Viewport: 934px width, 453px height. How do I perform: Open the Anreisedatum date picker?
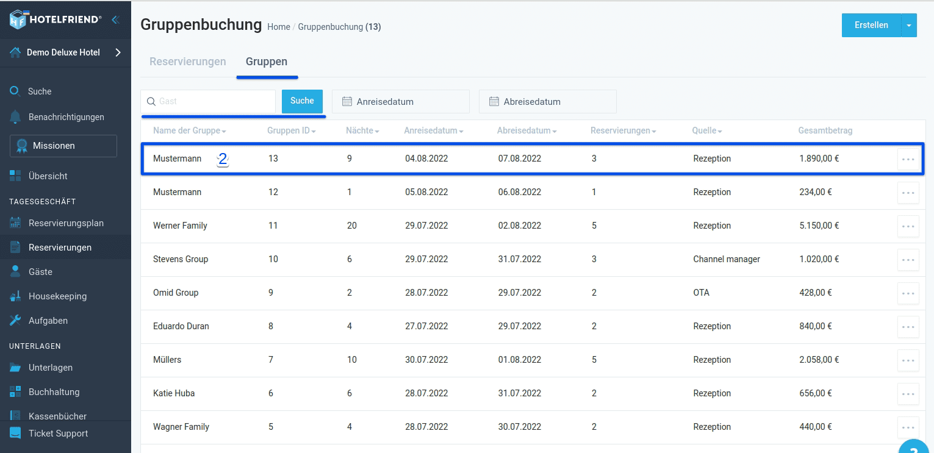point(401,102)
